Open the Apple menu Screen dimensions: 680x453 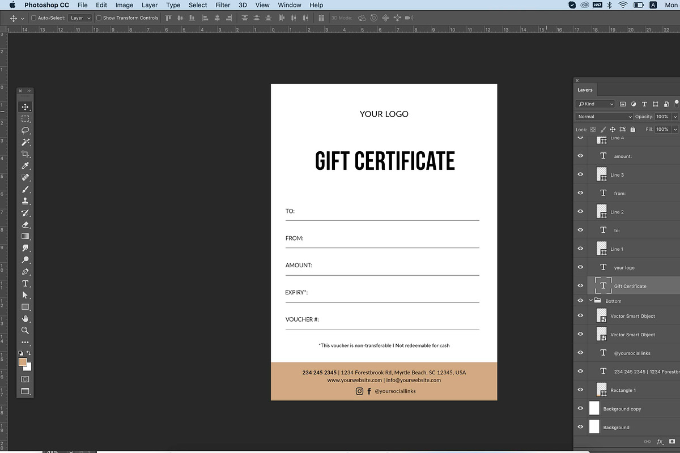12,5
